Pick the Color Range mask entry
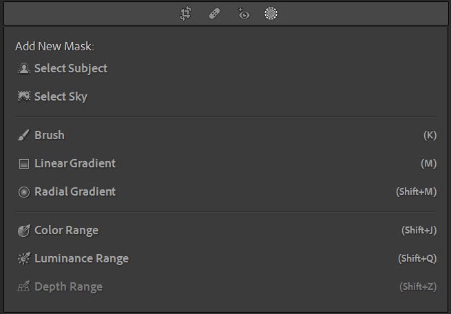Viewport: 451px width, 314px height. coord(66,231)
